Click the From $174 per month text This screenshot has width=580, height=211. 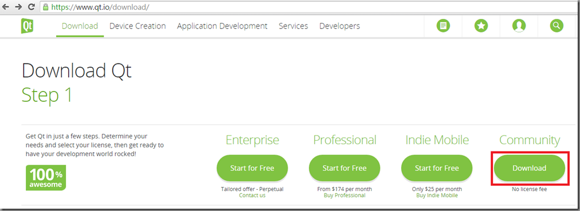click(344, 189)
